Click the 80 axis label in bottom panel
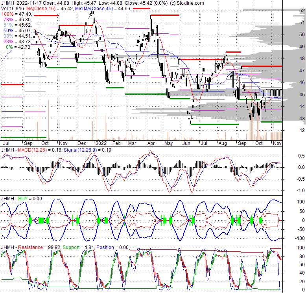306x293 pixels. (302, 256)
